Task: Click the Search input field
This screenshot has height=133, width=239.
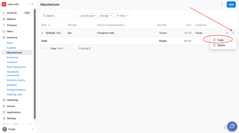Action: click(x=60, y=16)
